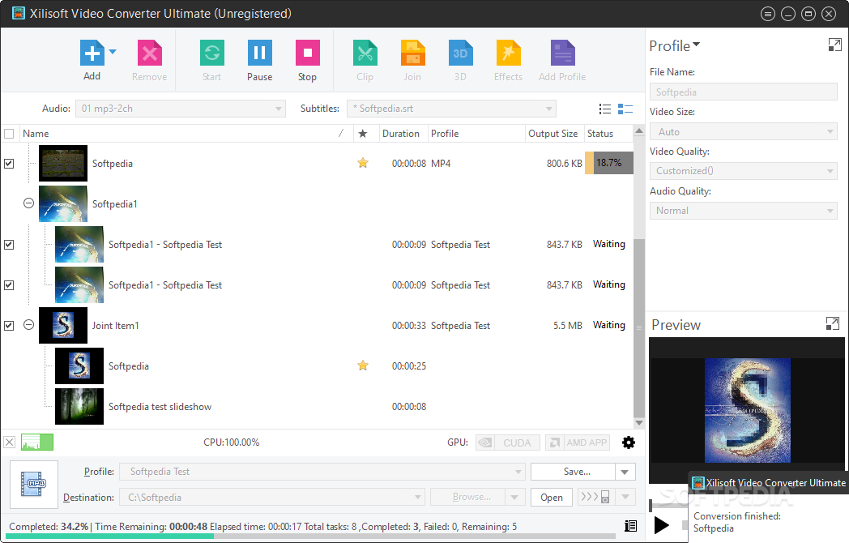Sort by the Profile column header

(476, 133)
